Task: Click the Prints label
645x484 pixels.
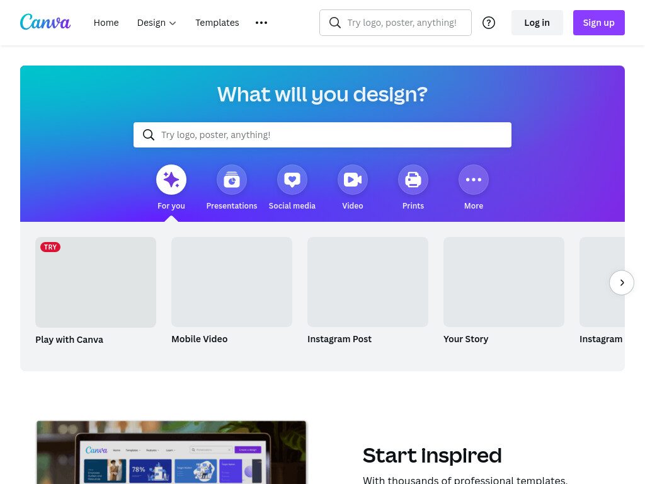Action: click(413, 206)
